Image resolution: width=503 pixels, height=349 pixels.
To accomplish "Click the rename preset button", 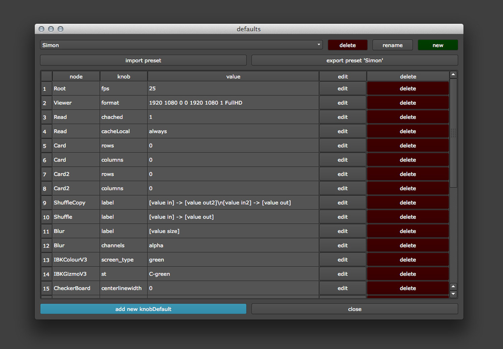I will pyautogui.click(x=392, y=45).
